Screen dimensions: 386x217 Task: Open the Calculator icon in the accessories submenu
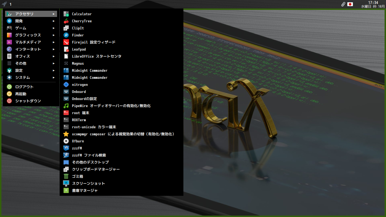click(66, 14)
